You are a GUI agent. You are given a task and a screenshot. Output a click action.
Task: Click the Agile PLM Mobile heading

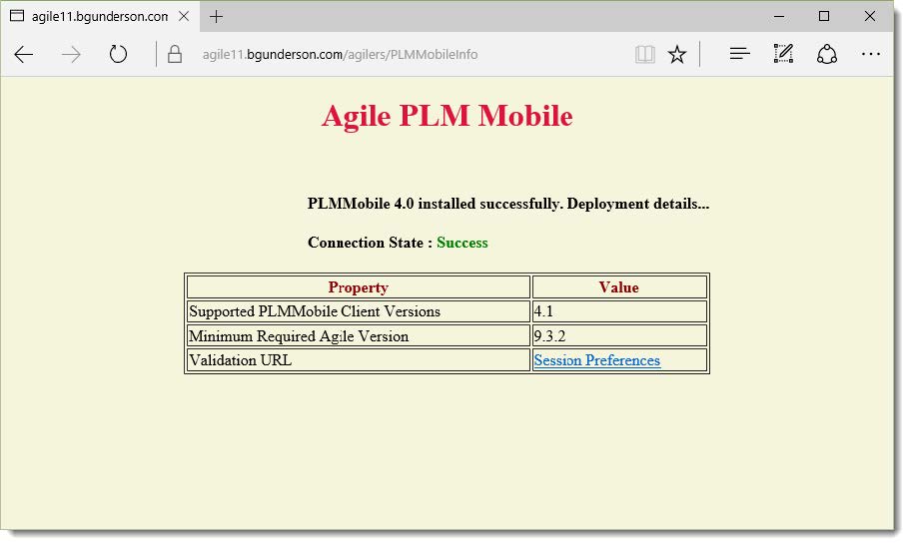448,116
